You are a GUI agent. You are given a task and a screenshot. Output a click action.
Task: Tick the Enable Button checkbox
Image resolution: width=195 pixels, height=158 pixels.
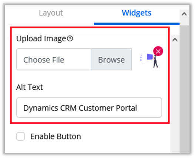20,136
